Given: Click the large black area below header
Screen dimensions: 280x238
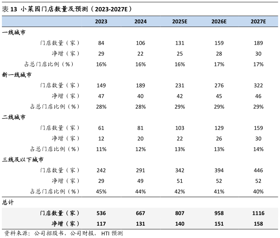Looking at the screenshot, I should [x=140, y=116].
